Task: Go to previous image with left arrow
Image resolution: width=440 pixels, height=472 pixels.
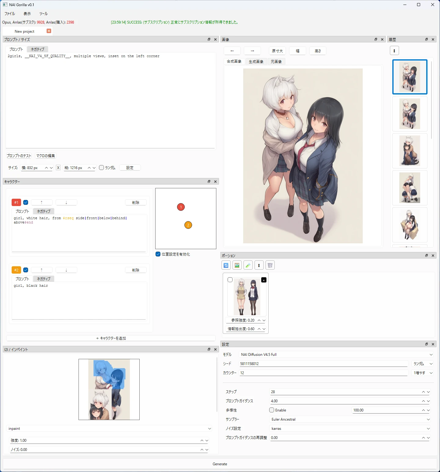Action: coord(232,51)
